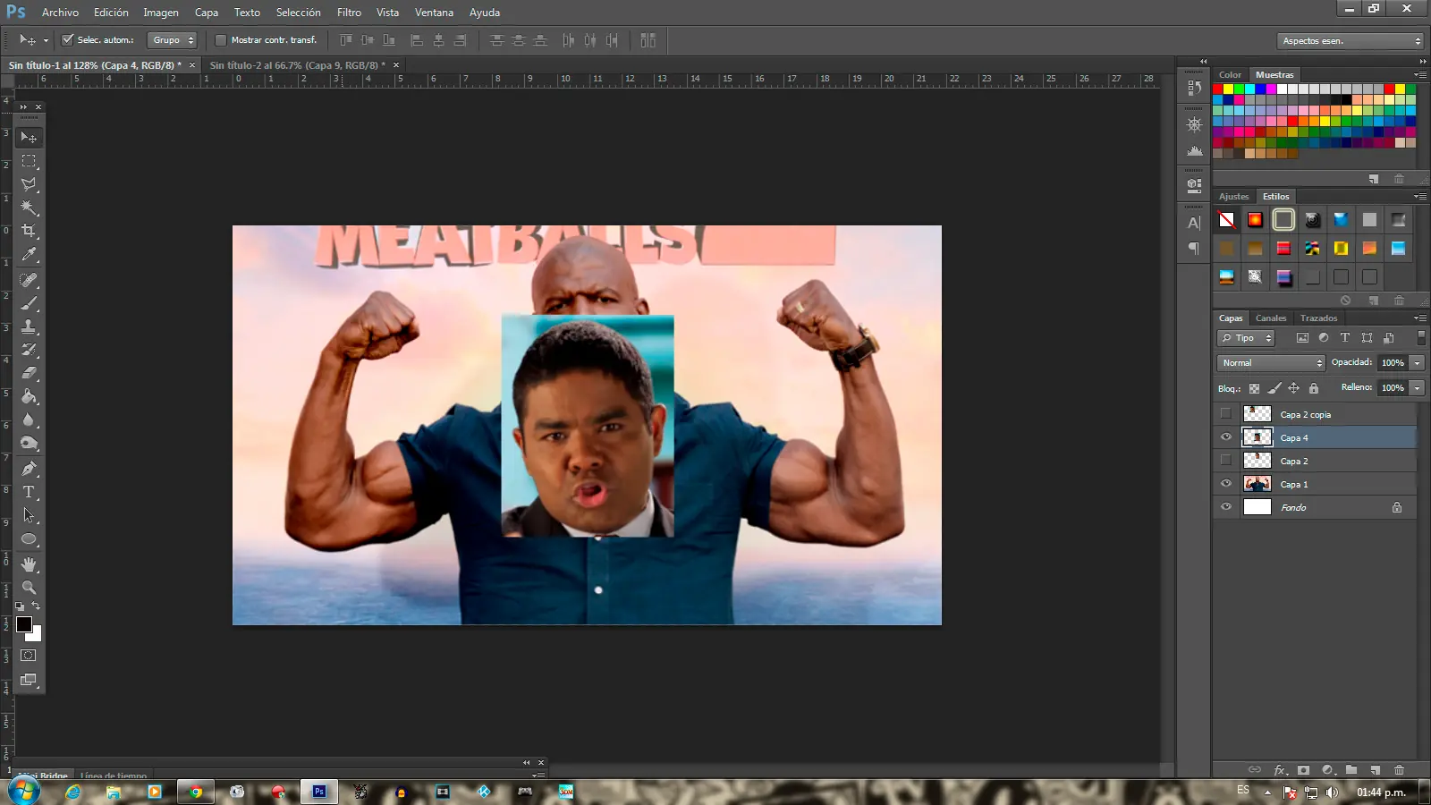
Task: Open Move tool preset picker arrow
Action: pyautogui.click(x=46, y=41)
